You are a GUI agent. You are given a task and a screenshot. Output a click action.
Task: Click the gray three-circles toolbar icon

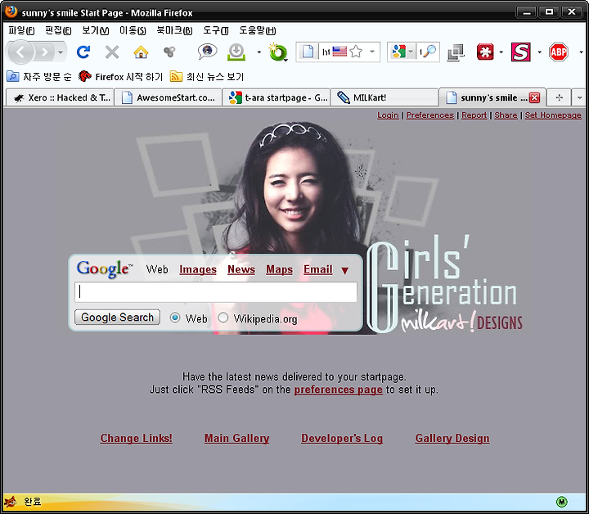[169, 52]
